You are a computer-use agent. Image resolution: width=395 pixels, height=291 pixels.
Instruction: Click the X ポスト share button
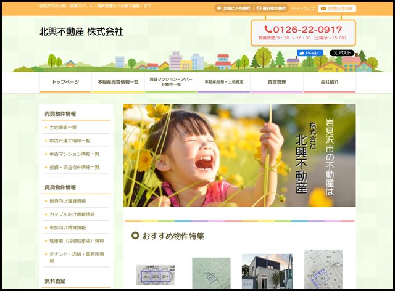[342, 53]
